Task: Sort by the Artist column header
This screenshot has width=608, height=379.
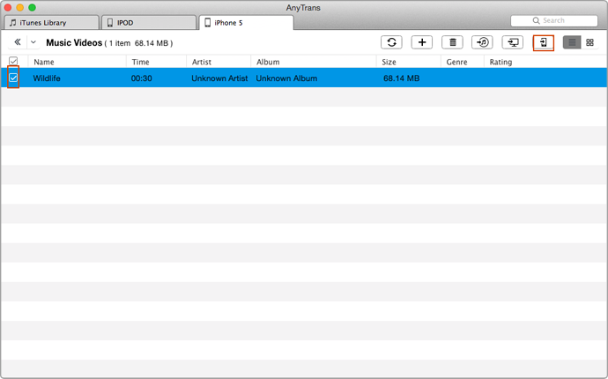Action: tap(202, 62)
